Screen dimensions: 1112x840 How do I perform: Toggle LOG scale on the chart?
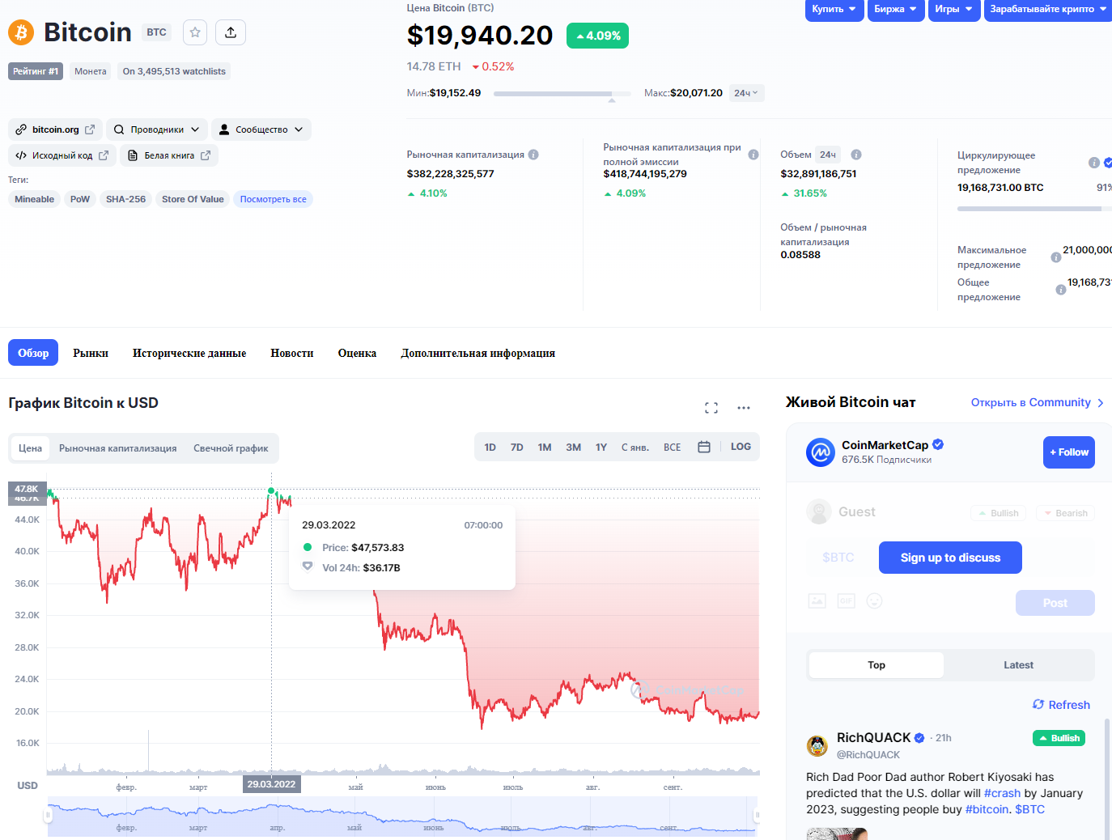click(741, 447)
